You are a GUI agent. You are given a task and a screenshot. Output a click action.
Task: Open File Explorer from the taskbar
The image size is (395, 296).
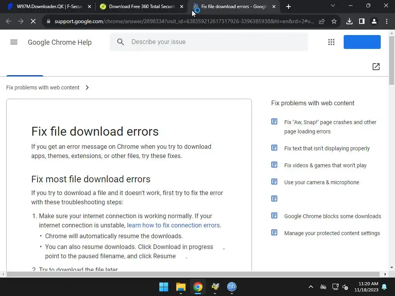pos(181,287)
